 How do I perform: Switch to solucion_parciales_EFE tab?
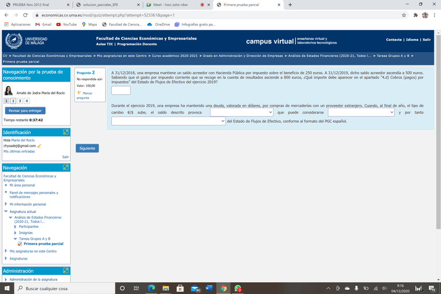[108, 5]
